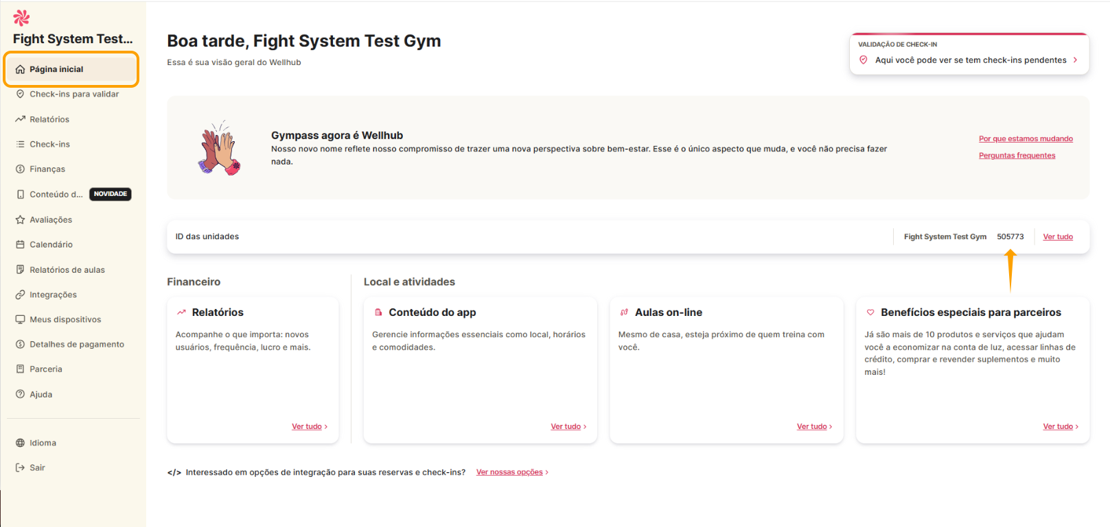
Task: Click the list icon beside Check-ins
Action: coord(20,144)
